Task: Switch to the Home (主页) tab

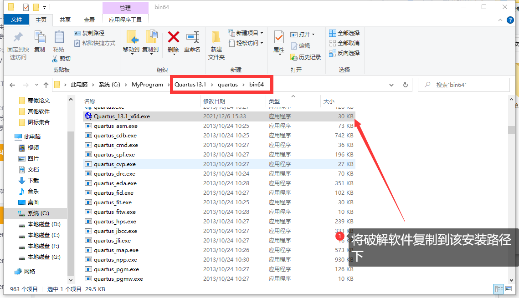Action: click(41, 20)
